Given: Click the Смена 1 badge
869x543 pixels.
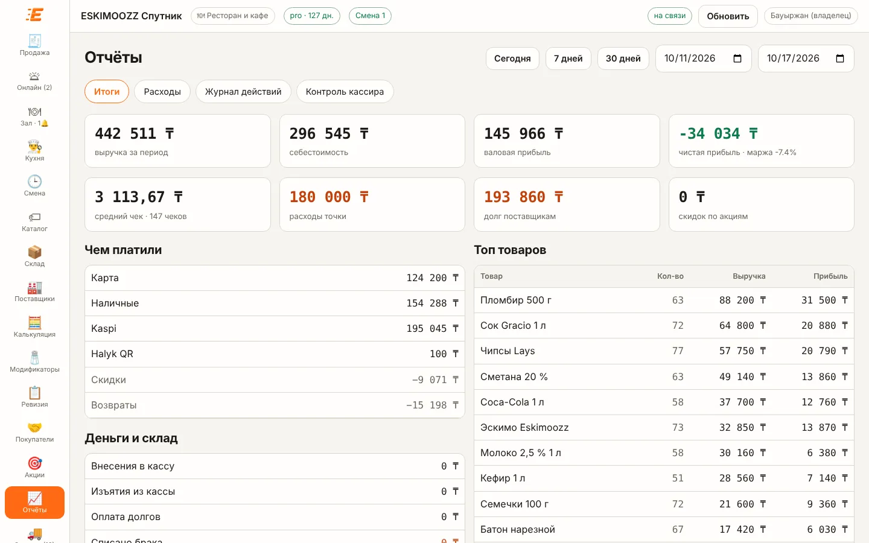Looking at the screenshot, I should pos(370,16).
